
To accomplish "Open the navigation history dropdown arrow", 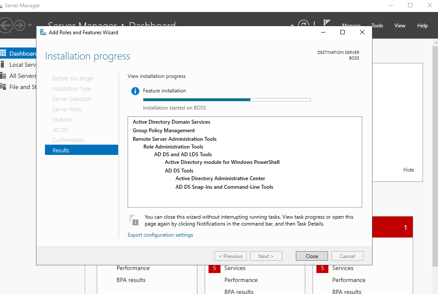I will [x=30, y=25].
